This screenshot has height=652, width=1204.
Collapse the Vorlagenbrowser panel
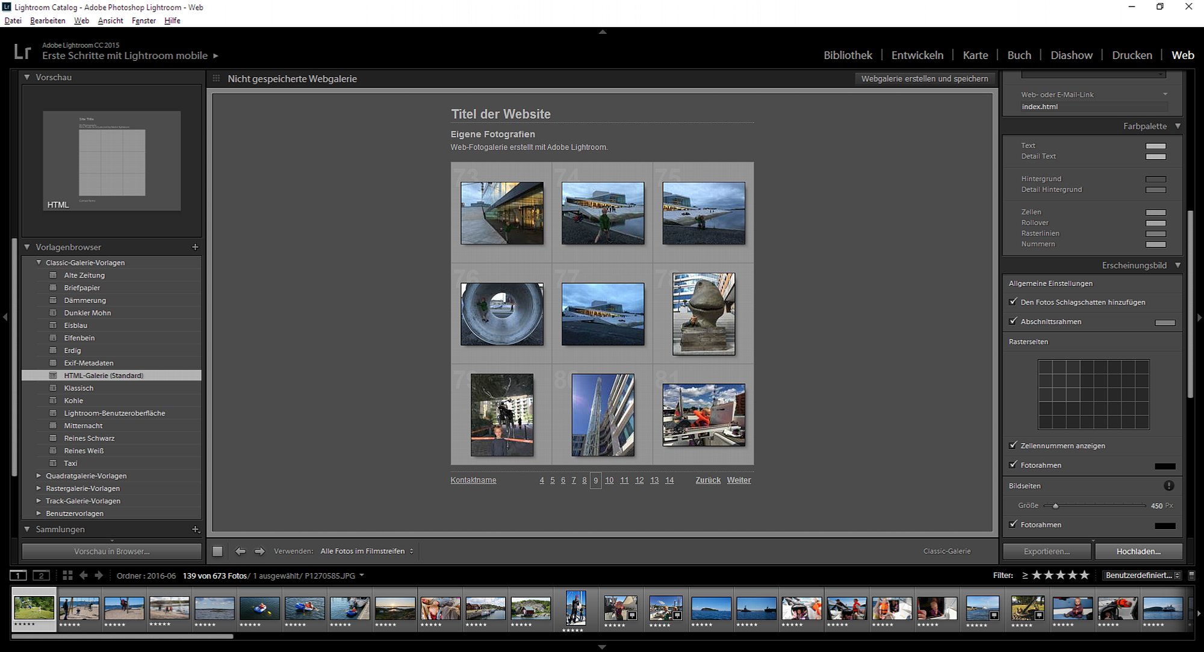27,247
